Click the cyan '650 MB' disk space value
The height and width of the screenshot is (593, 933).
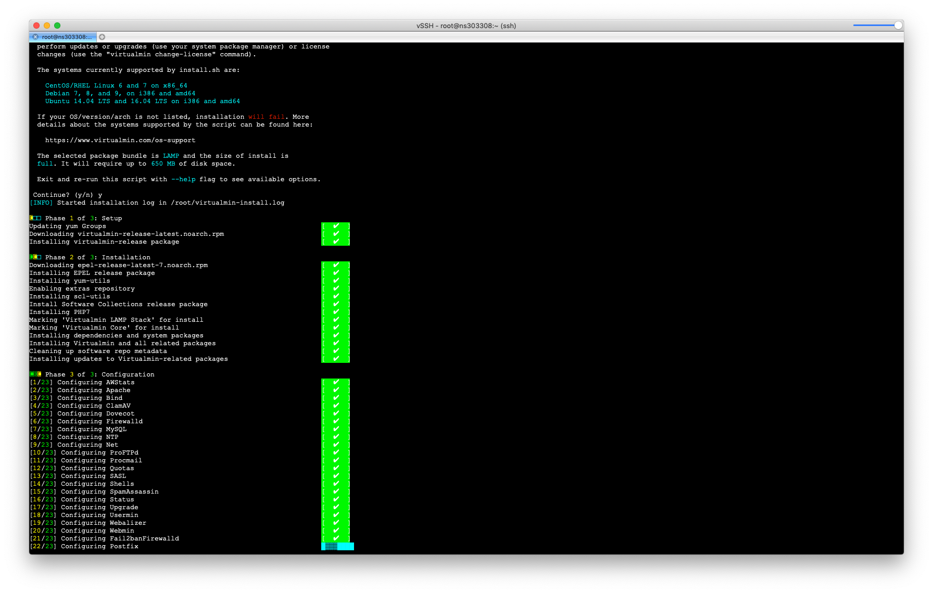click(x=163, y=163)
